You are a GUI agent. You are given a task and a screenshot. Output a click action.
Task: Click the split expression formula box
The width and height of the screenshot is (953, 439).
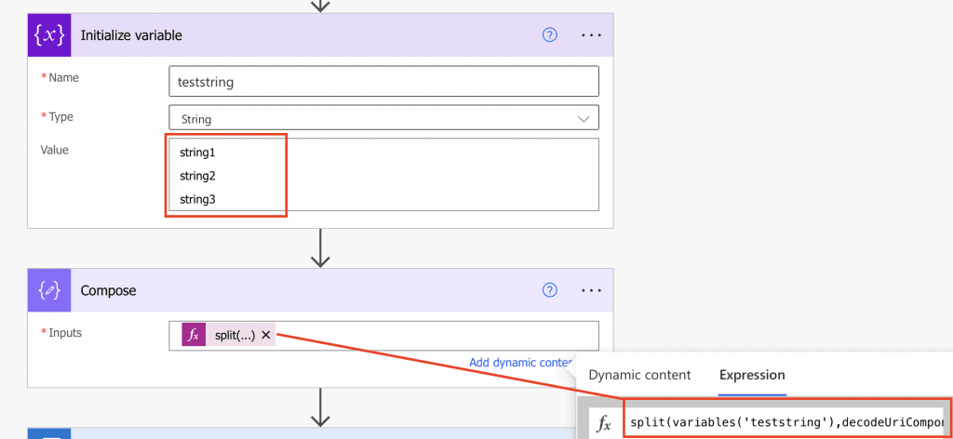pyautogui.click(x=786, y=420)
